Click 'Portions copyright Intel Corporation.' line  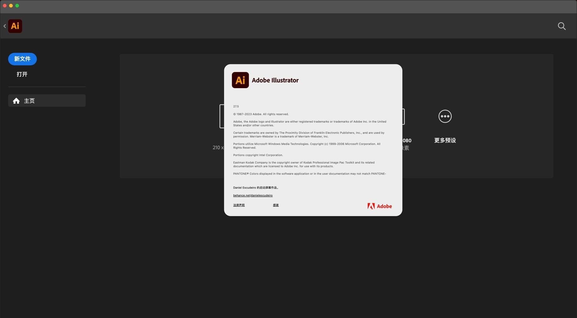[258, 155]
